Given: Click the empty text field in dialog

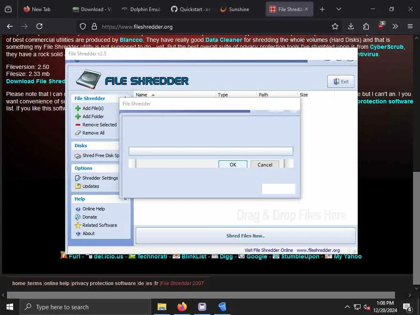Looking at the screenshot, I should coord(211,151).
